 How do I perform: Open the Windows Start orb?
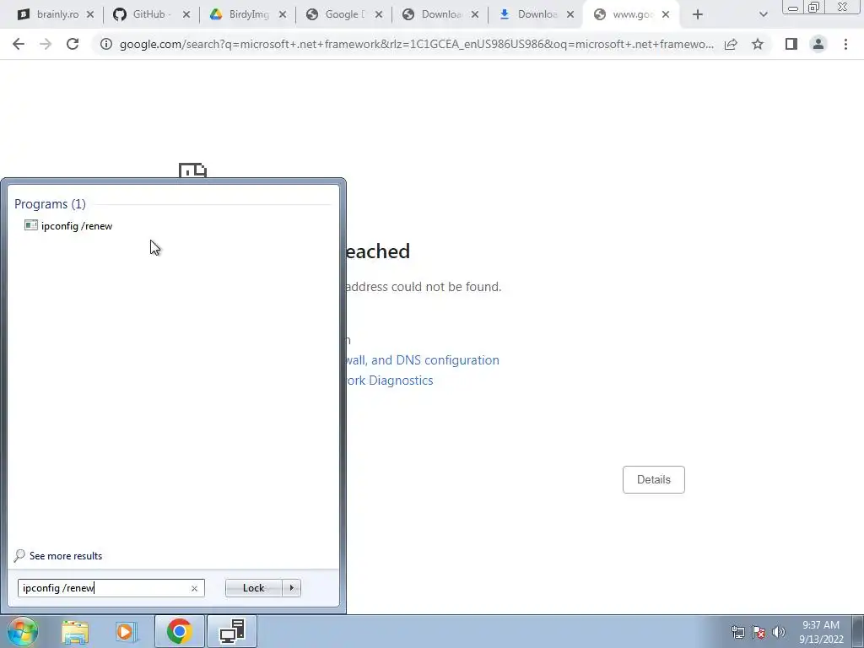[x=22, y=631]
